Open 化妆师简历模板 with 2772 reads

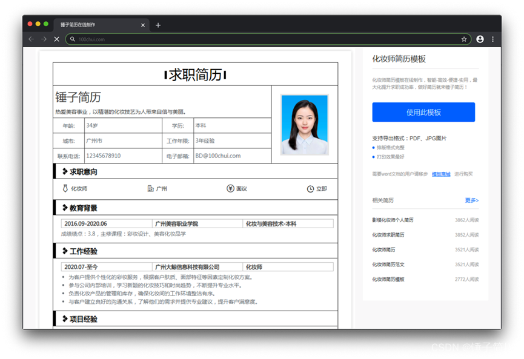pyautogui.click(x=388, y=279)
